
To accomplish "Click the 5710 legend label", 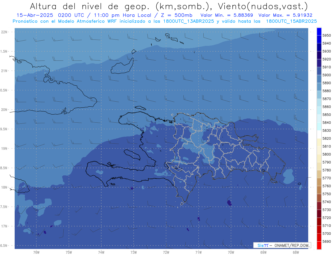I will tap(327, 225).
